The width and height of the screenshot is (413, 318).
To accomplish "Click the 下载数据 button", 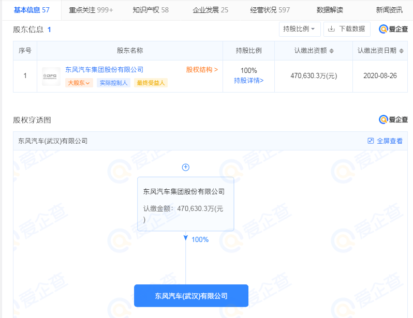I will point(347,29).
